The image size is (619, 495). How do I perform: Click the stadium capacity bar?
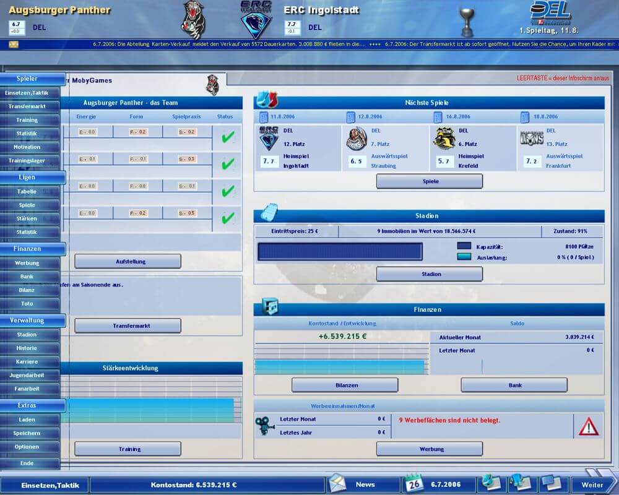(340, 251)
